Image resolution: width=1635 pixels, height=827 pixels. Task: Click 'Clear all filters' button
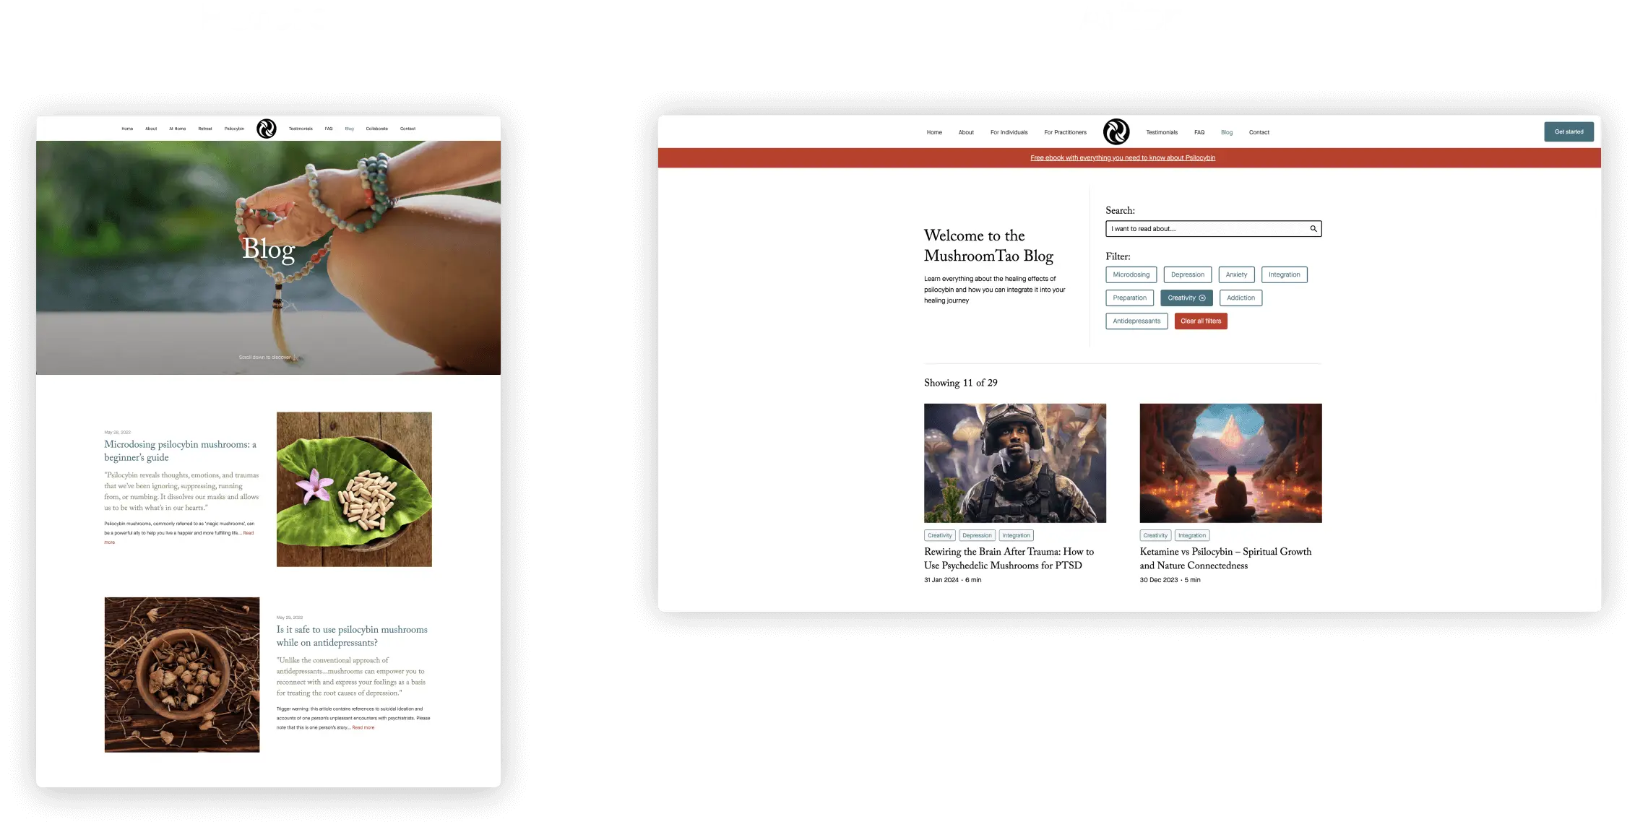[1200, 321]
